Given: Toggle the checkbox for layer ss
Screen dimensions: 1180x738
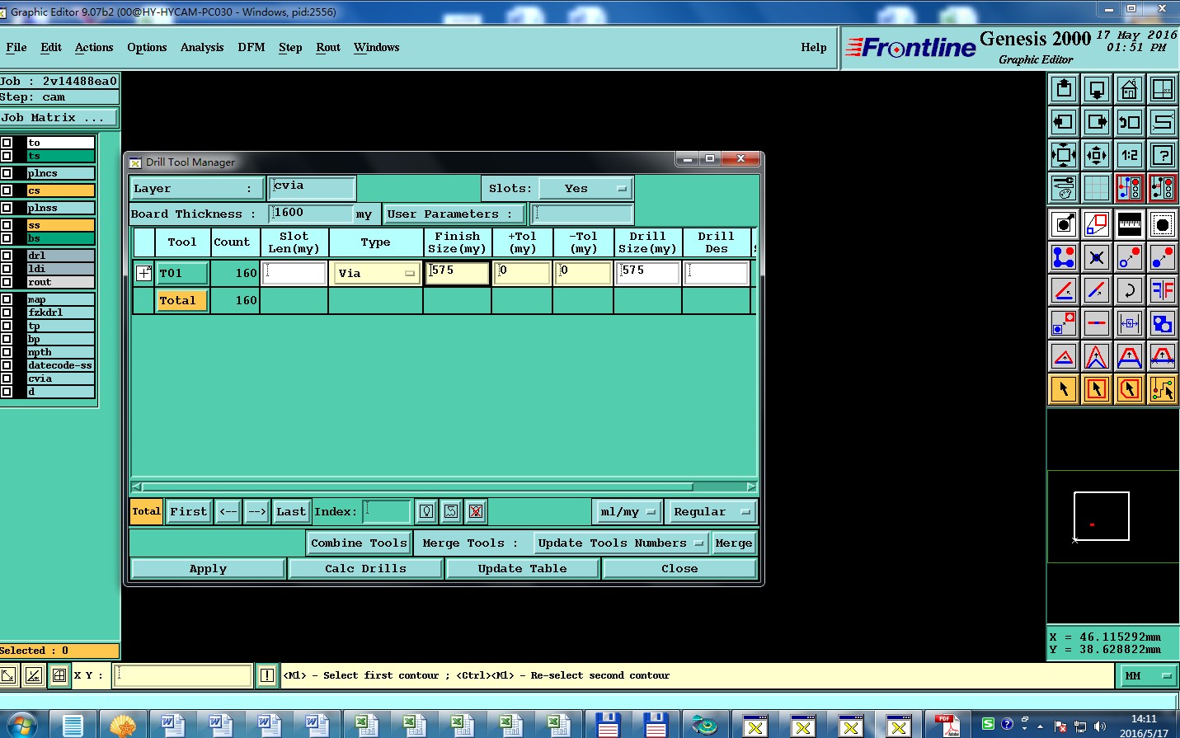Looking at the screenshot, I should click(x=7, y=225).
